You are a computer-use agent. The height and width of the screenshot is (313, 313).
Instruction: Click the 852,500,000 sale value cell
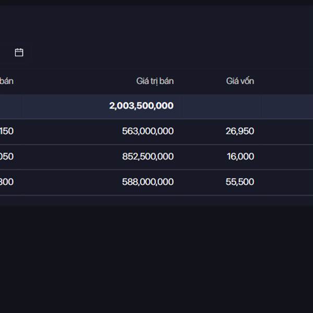[148, 156]
